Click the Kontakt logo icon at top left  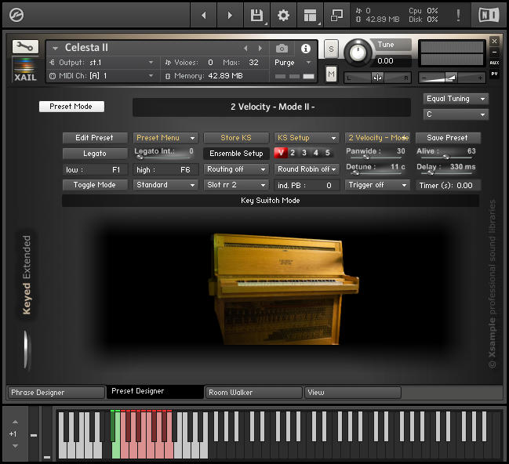[16, 15]
